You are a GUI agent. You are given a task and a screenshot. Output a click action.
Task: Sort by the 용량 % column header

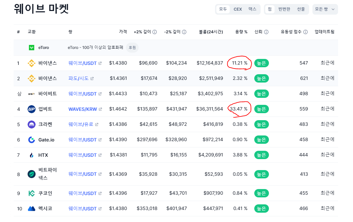[241, 32]
